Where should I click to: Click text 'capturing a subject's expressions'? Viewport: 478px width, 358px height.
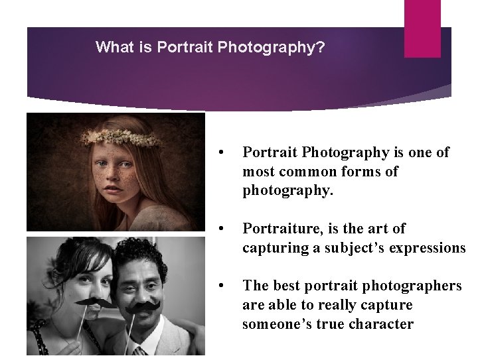pos(354,248)
